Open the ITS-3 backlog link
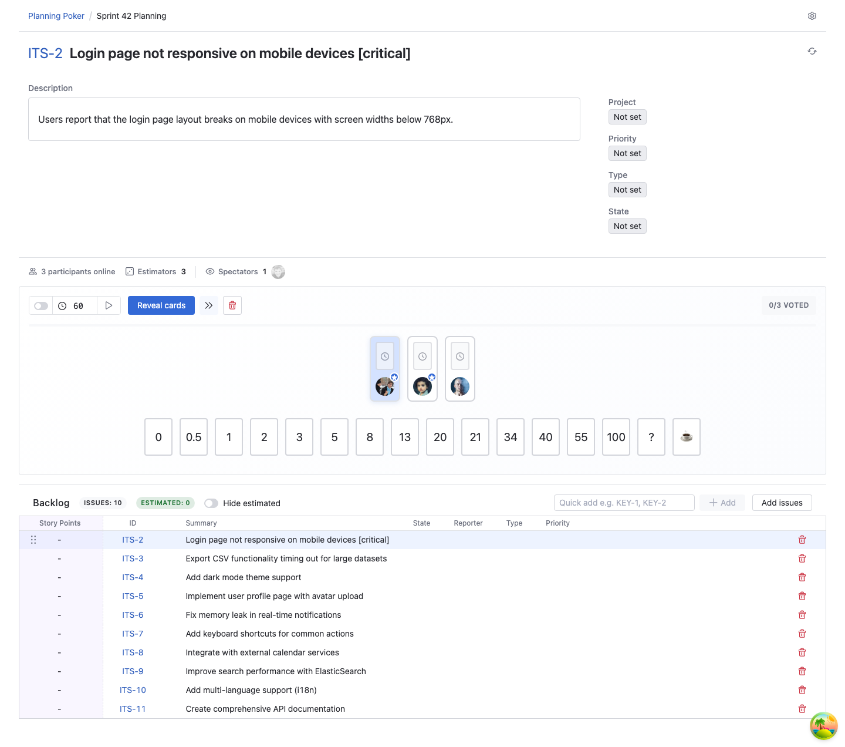 pos(133,558)
